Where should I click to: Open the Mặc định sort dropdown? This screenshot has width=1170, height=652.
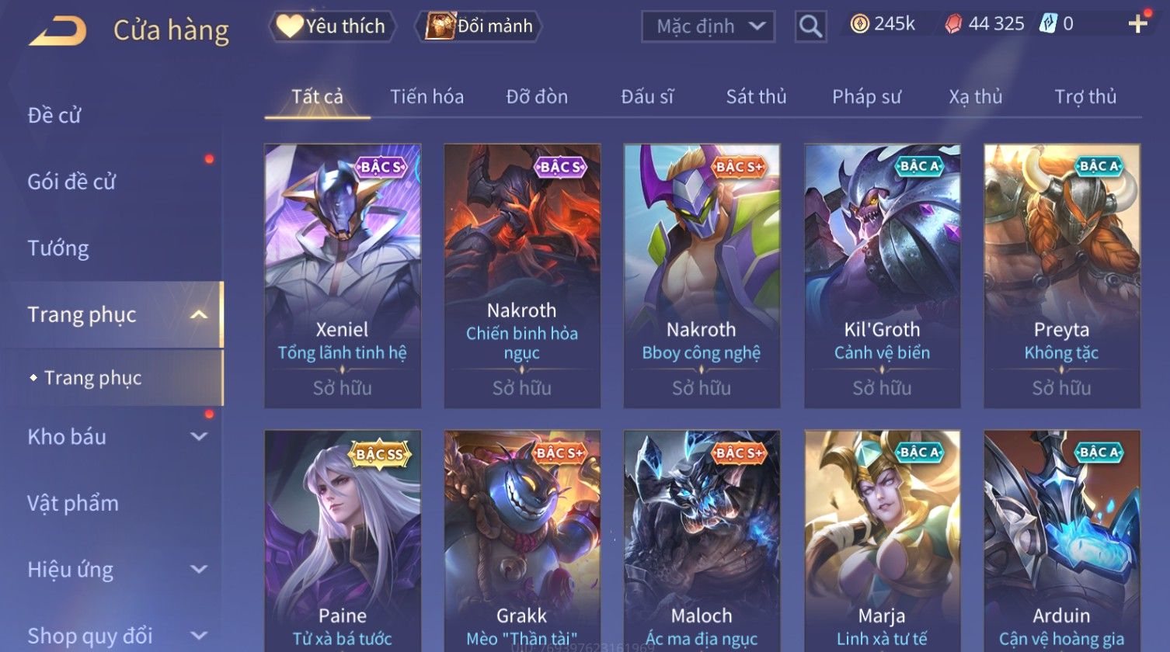tap(708, 26)
